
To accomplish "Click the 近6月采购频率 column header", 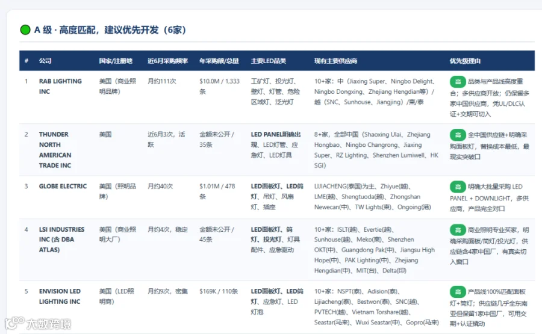I will (167, 61).
